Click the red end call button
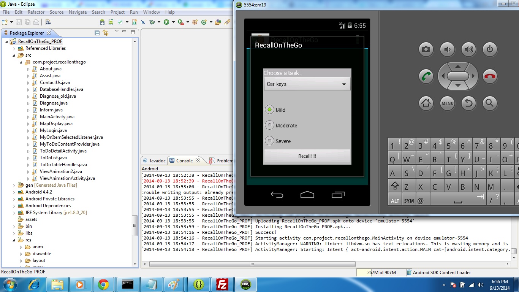This screenshot has height=292, width=519. click(x=490, y=76)
